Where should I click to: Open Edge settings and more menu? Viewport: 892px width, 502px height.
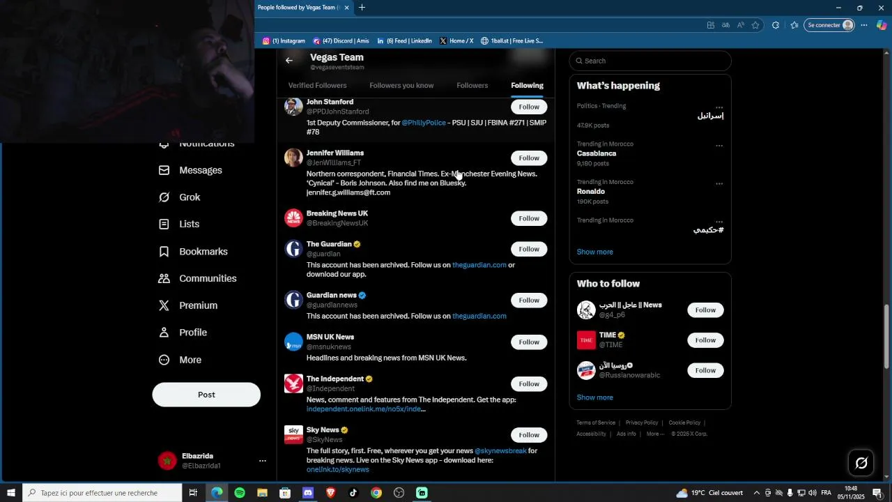point(864,25)
